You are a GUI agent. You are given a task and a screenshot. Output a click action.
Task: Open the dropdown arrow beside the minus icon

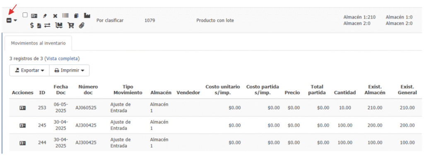[x=15, y=20]
